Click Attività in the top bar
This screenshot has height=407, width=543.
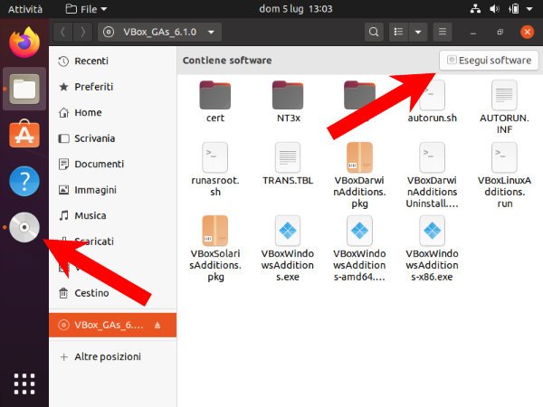25,9
